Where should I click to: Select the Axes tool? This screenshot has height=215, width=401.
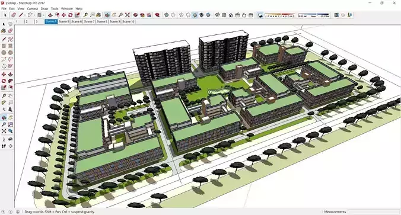pyautogui.click(x=4, y=110)
